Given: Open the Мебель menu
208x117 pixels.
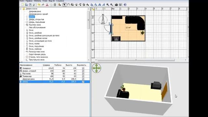Looking at the screenshot, I should 38,1.
